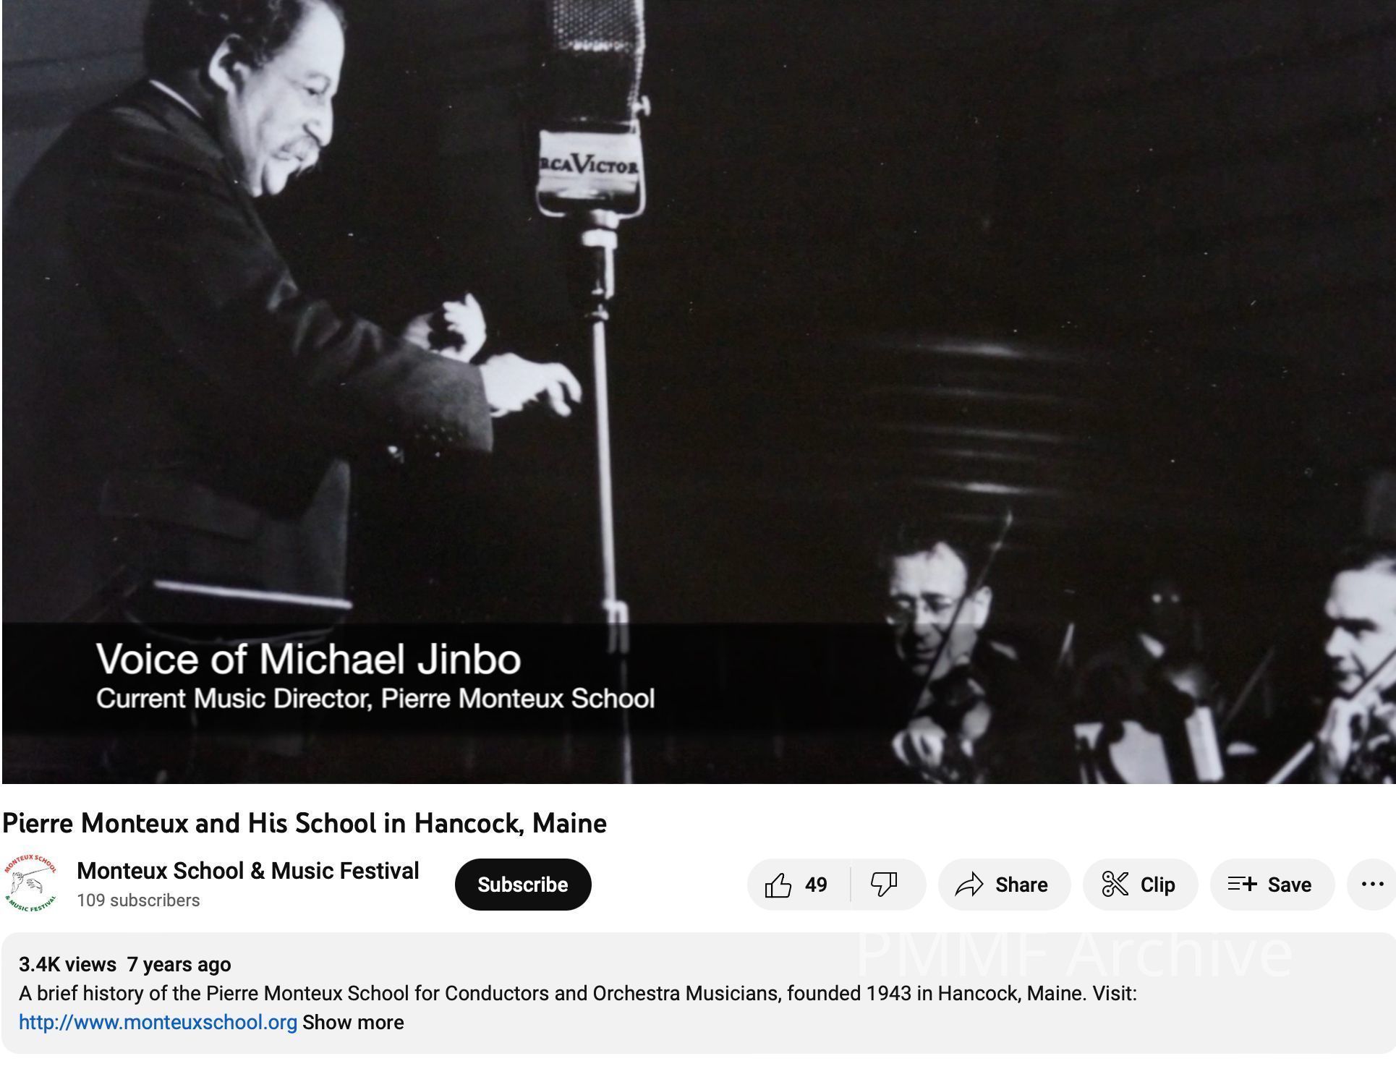Click the video description text box
Screen dimensions: 1396x1069
point(699,993)
